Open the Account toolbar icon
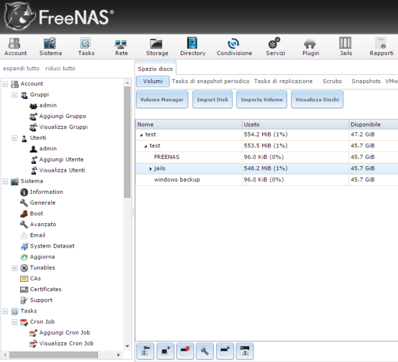Image resolution: width=398 pixels, height=362 pixels. [x=15, y=47]
